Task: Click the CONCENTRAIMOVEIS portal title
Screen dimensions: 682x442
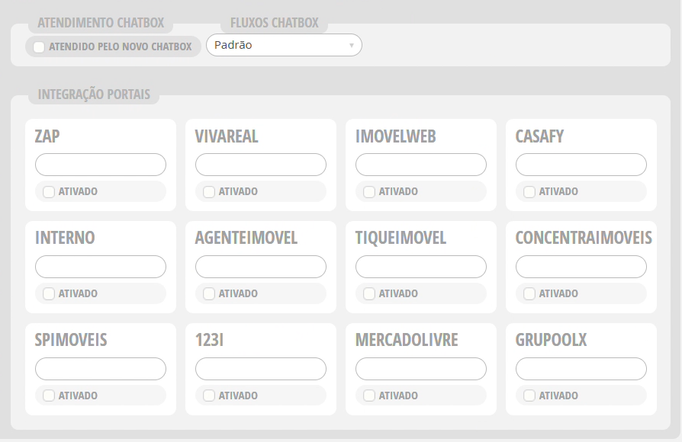Action: (584, 238)
